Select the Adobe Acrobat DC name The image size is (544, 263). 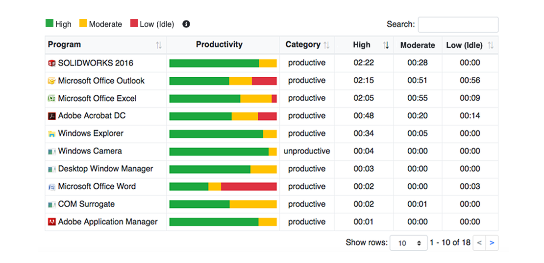[x=92, y=116]
